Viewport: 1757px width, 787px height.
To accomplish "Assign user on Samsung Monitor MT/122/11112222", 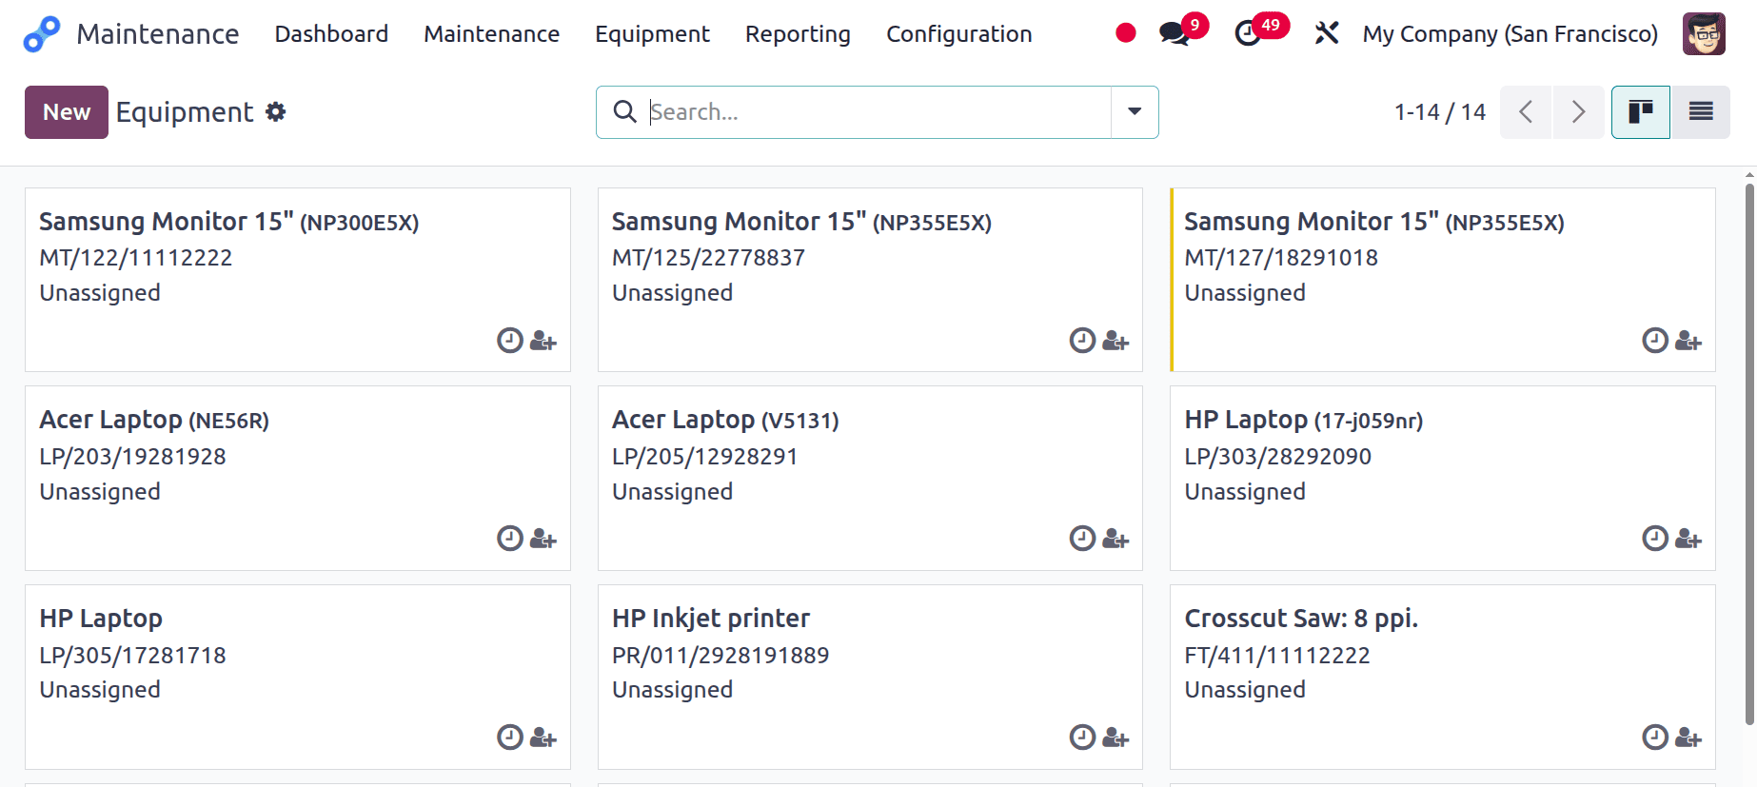I will click(x=543, y=341).
